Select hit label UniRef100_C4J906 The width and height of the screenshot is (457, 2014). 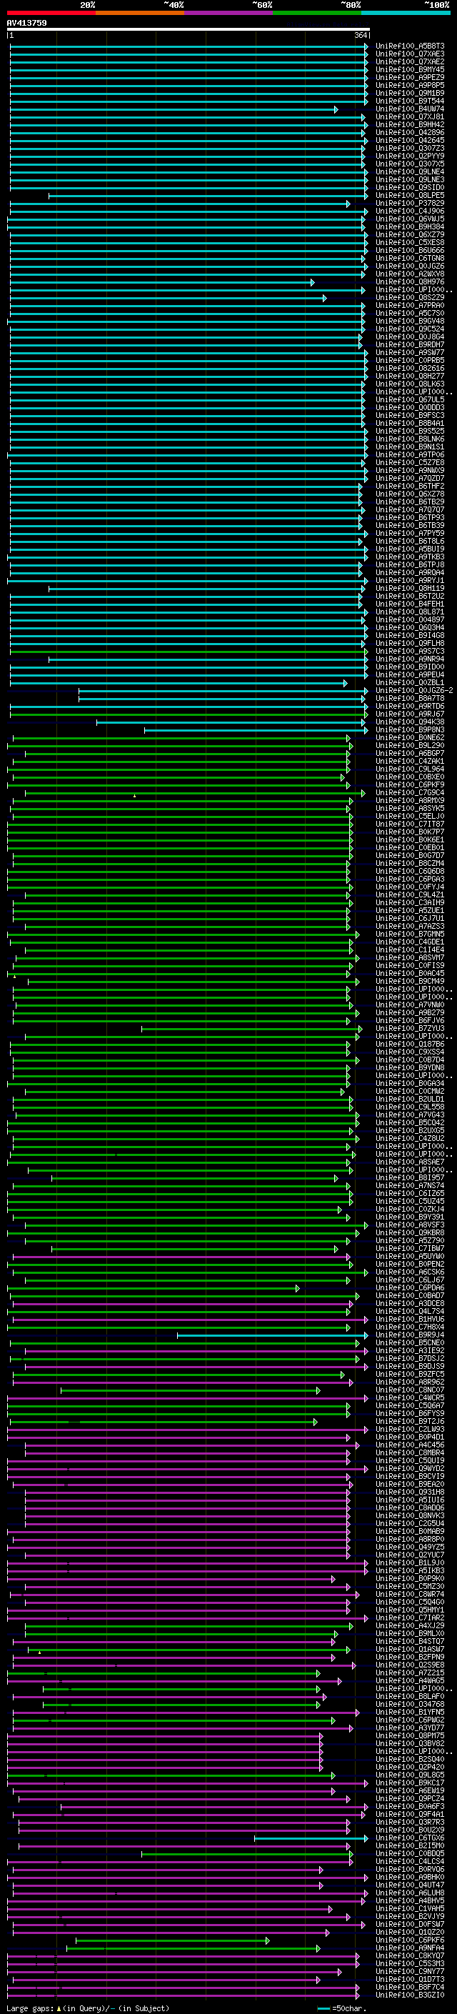[410, 211]
